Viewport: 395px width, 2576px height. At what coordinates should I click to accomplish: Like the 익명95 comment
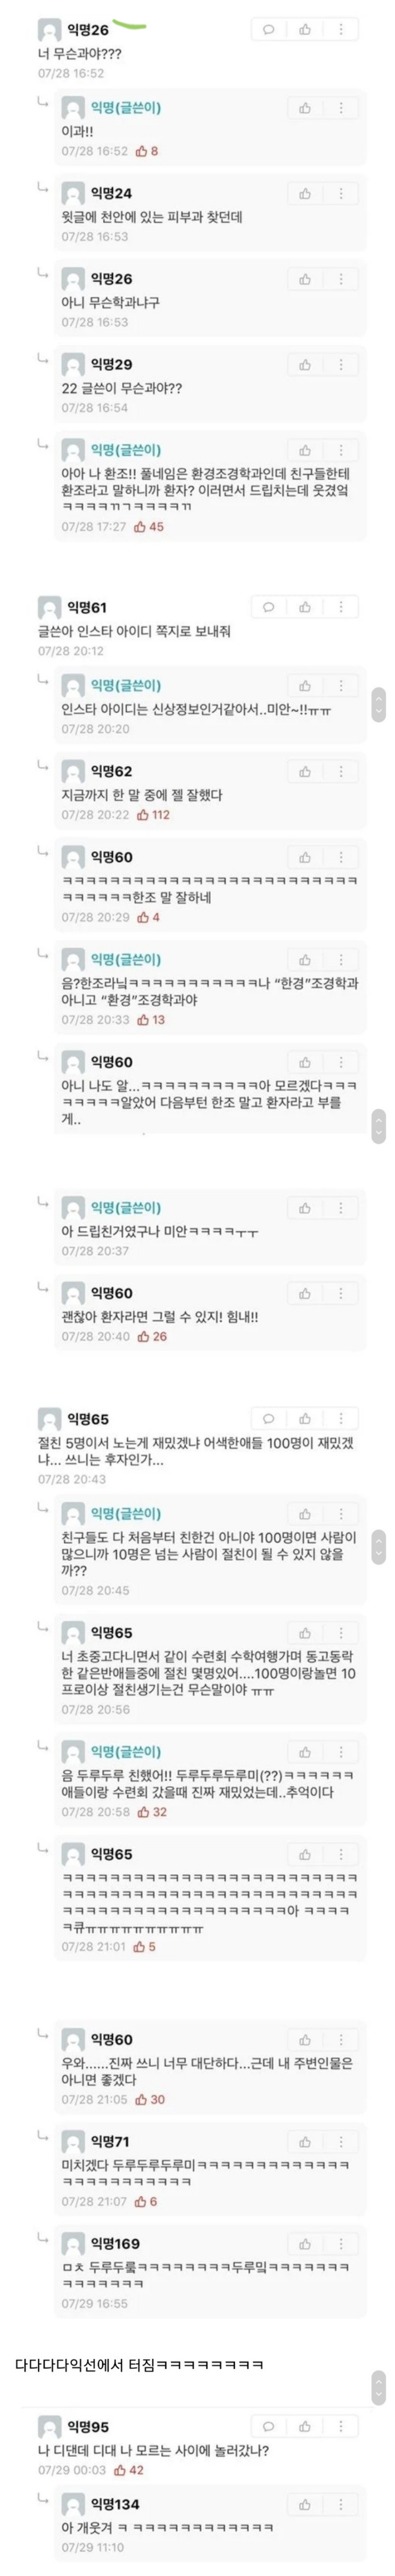(x=304, y=2427)
